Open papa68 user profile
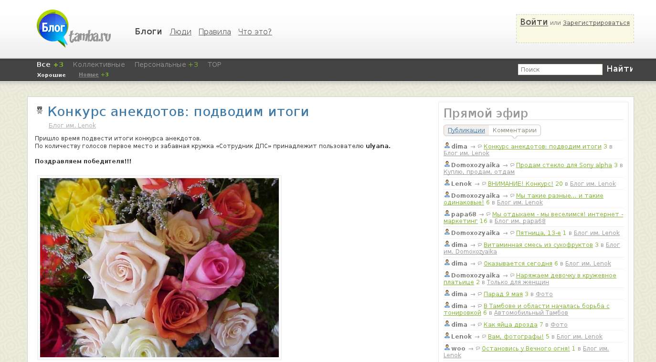This screenshot has width=656, height=362. 464,214
